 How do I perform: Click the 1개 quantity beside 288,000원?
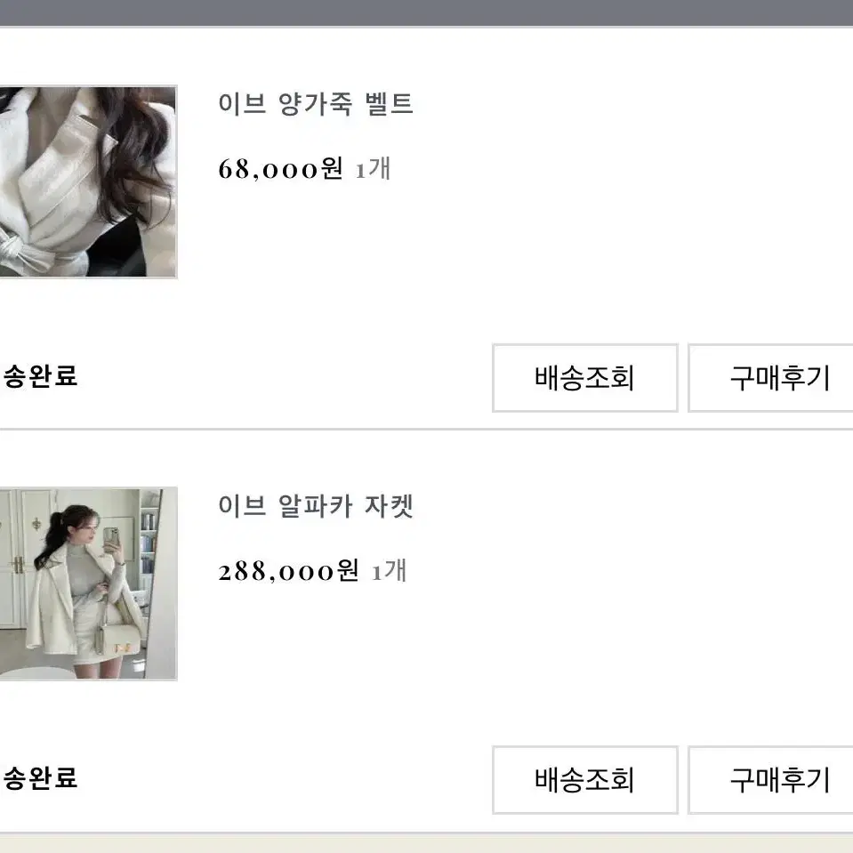(389, 571)
